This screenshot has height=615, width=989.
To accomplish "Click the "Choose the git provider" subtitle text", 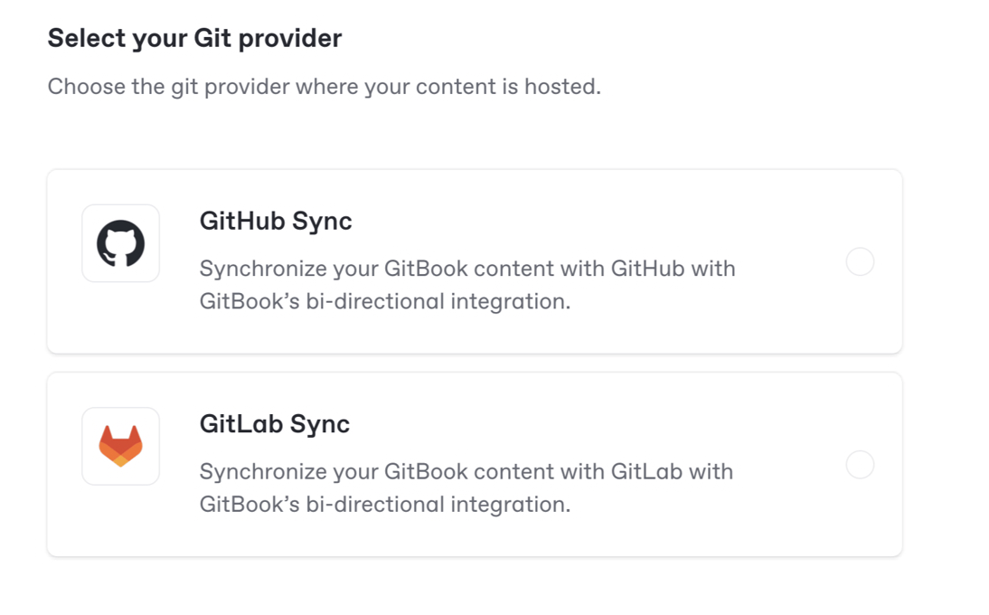I will click(324, 87).
